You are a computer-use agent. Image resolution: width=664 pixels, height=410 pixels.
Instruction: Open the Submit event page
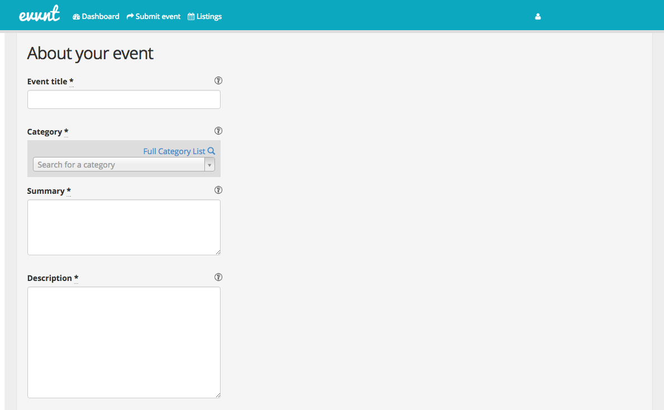click(154, 17)
